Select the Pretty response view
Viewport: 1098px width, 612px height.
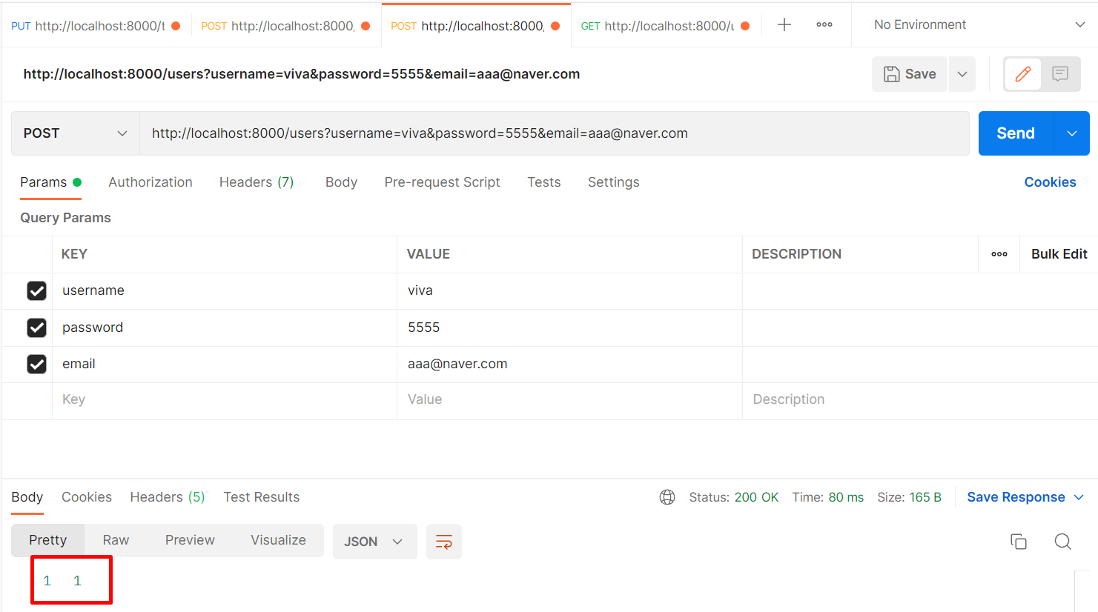click(48, 540)
